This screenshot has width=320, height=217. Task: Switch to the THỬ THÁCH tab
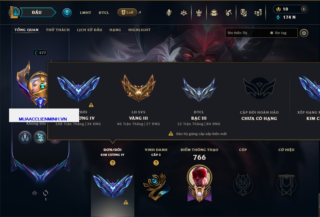tap(58, 30)
